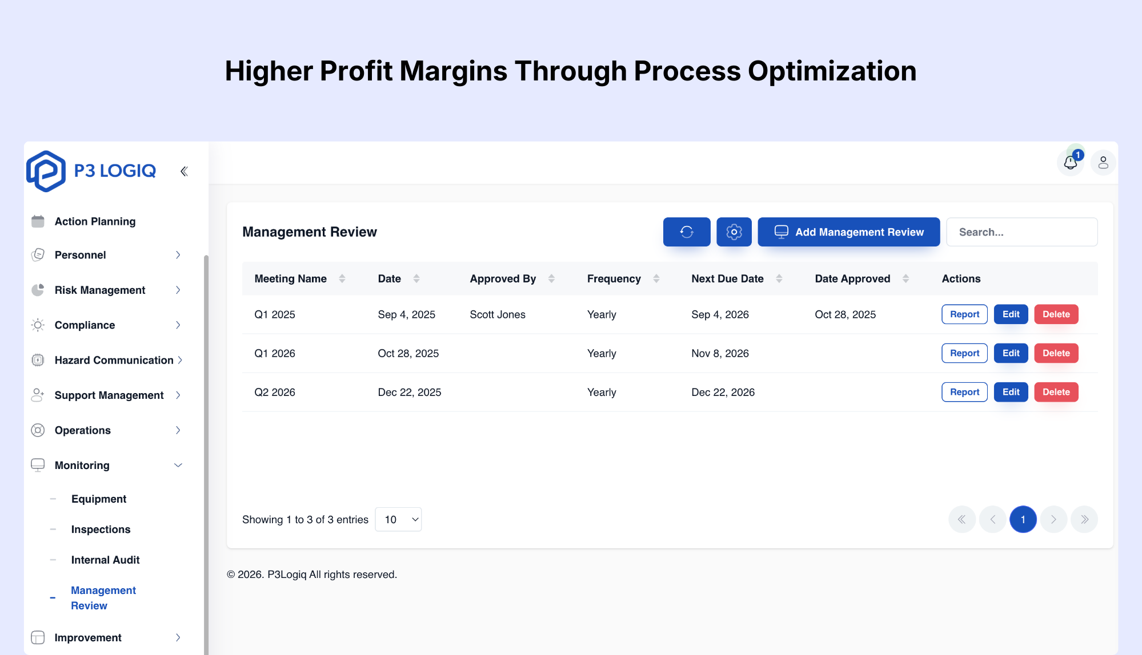Go to last page of results
The width and height of the screenshot is (1142, 655).
(1084, 519)
